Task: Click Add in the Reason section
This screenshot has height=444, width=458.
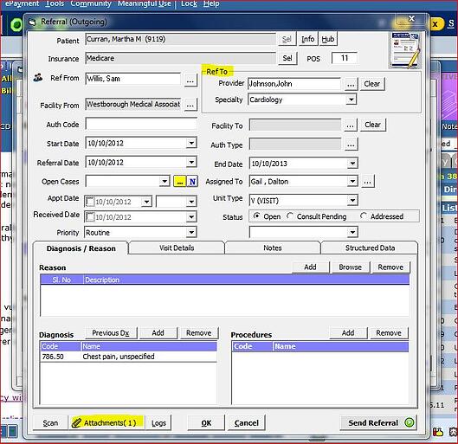Action: pos(310,267)
